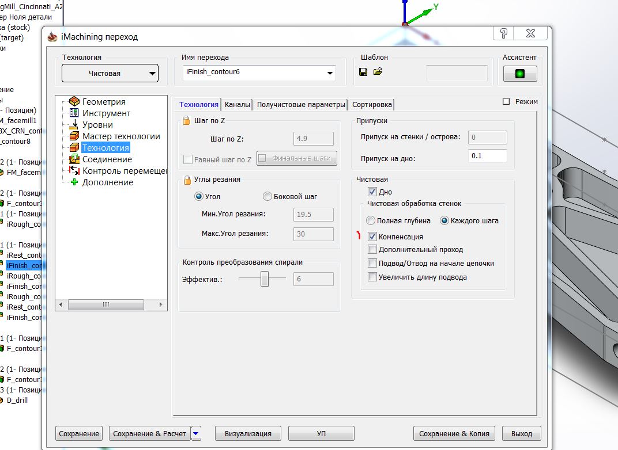Select FM_facem operation in background tree
The height and width of the screenshot is (450, 618).
click(24, 172)
